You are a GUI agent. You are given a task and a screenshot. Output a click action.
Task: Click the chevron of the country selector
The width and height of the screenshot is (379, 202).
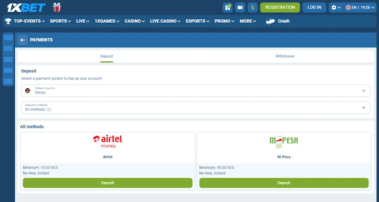(x=363, y=91)
